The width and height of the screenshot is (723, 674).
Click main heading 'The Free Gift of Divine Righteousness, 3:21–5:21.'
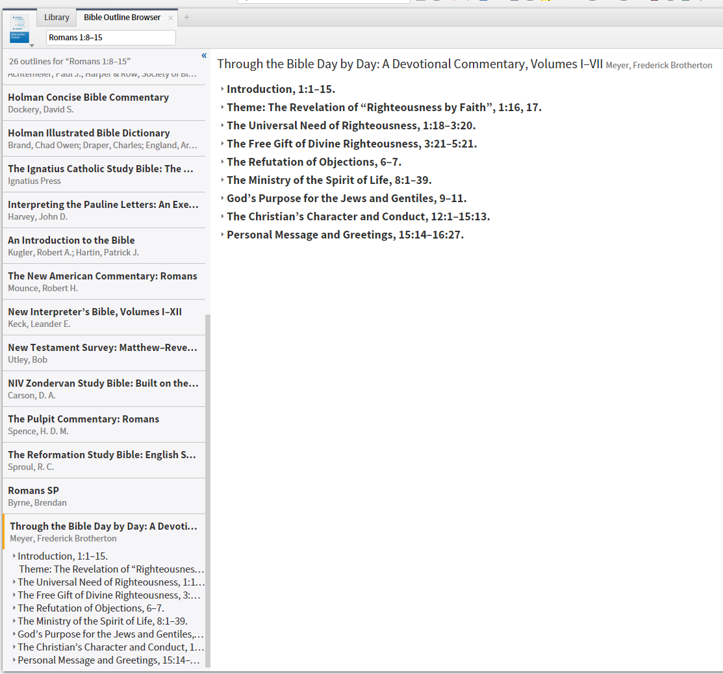[x=352, y=144]
